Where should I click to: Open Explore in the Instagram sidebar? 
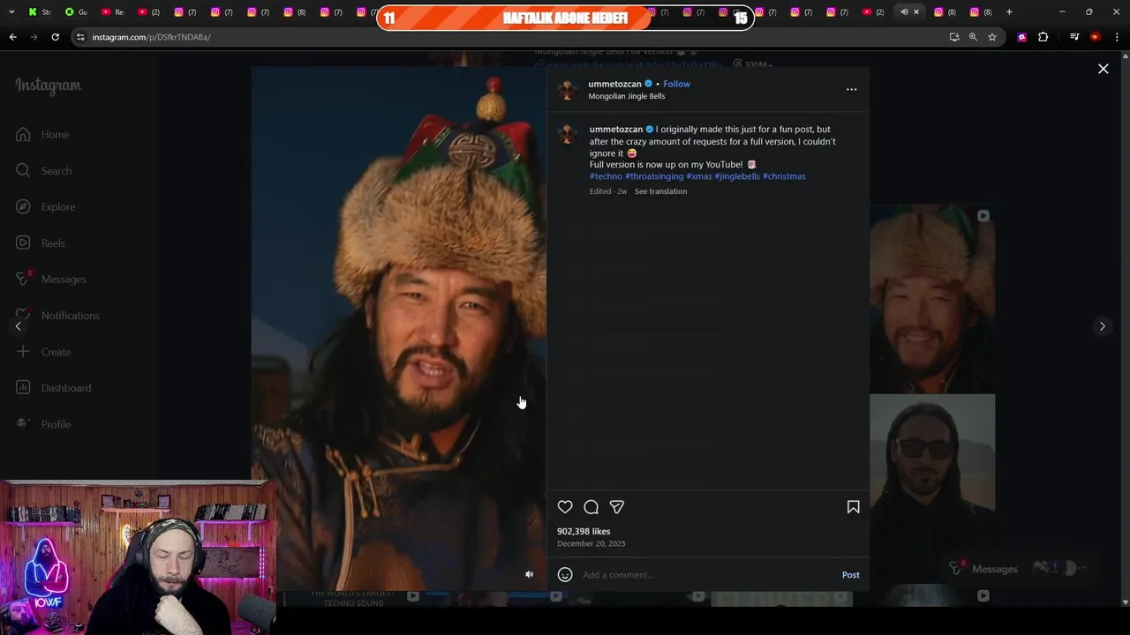(x=45, y=206)
